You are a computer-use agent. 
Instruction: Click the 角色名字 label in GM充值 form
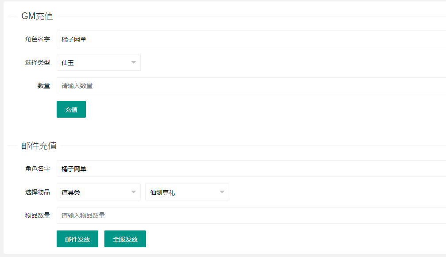point(37,38)
